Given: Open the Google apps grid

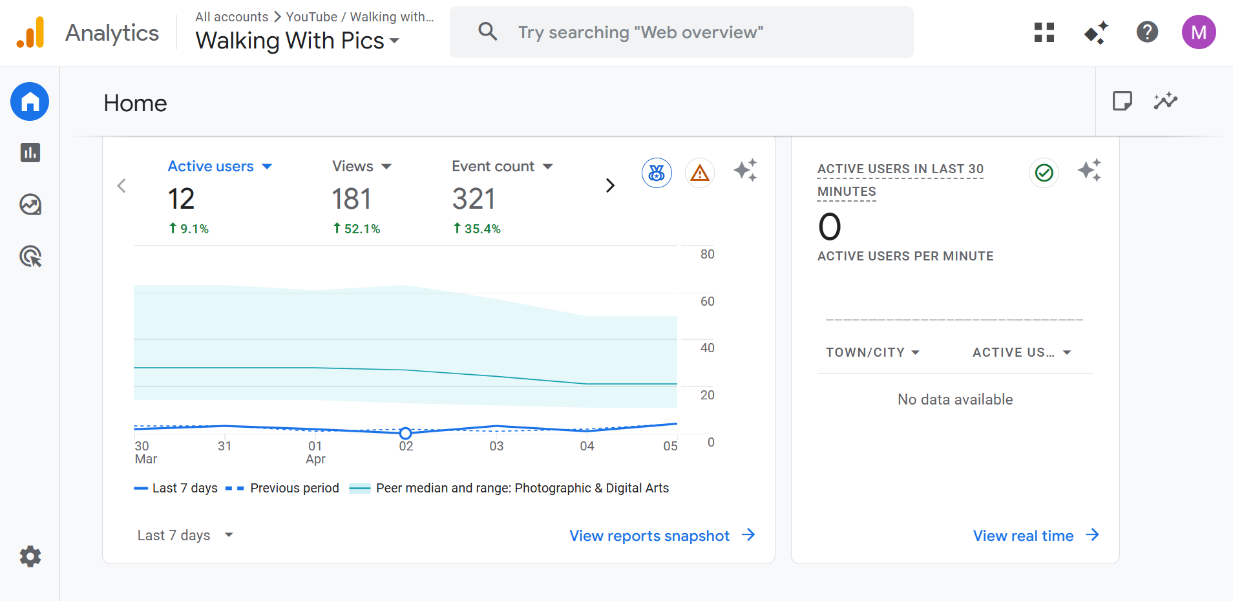Looking at the screenshot, I should click(x=1043, y=32).
